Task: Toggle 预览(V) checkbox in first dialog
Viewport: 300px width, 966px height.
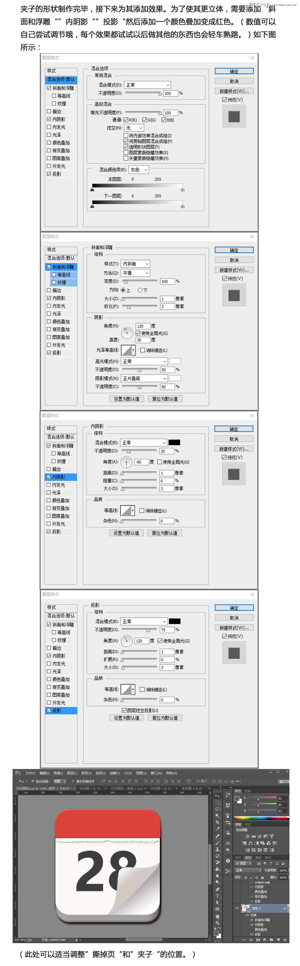Action: pos(224,100)
